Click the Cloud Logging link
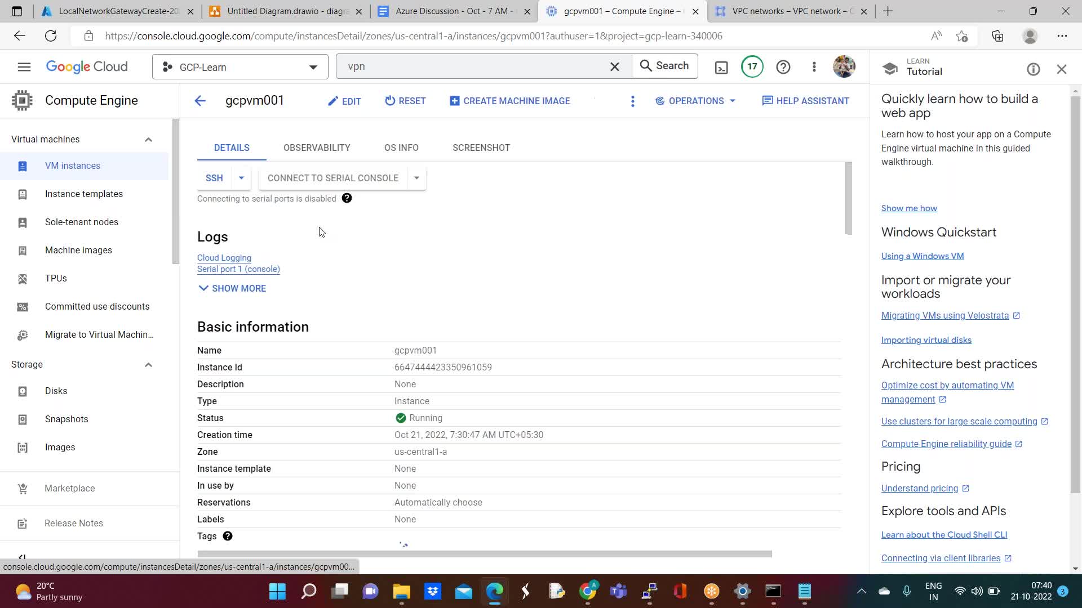The height and width of the screenshot is (608, 1082). pos(224,257)
